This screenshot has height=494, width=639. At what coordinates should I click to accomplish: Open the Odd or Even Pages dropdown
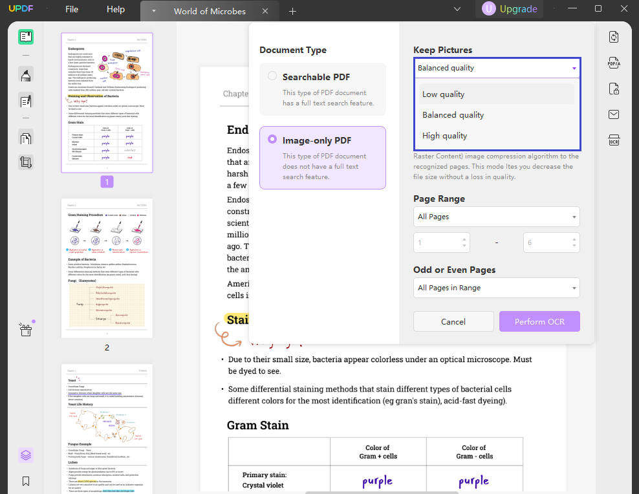(x=496, y=287)
